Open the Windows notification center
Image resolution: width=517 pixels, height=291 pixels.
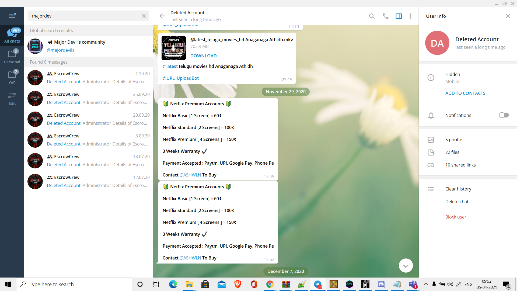[506, 285]
